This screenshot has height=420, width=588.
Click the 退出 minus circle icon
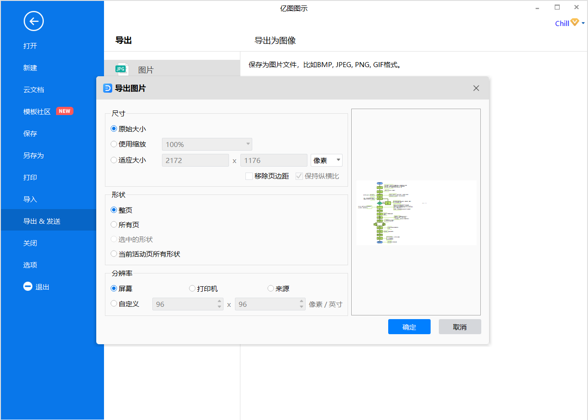28,287
